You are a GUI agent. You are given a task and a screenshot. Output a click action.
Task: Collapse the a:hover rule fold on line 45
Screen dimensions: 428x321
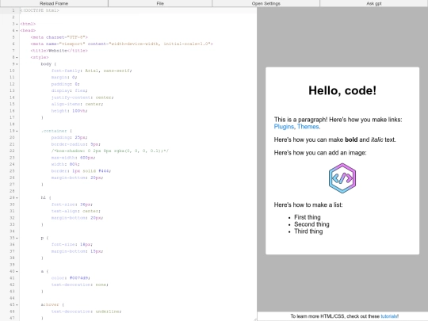[17, 304]
